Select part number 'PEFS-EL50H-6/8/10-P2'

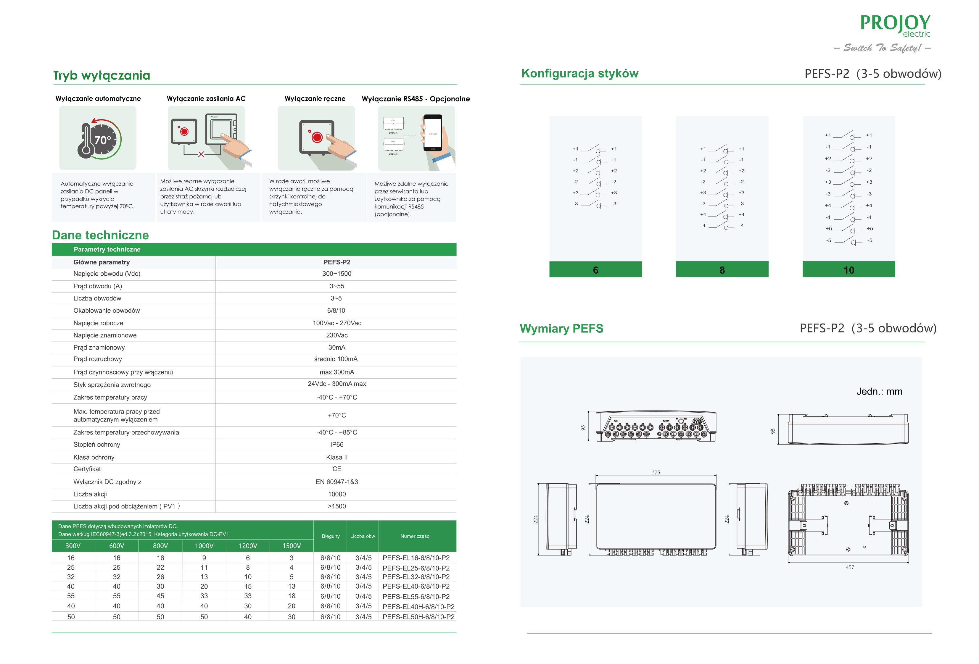[418, 617]
